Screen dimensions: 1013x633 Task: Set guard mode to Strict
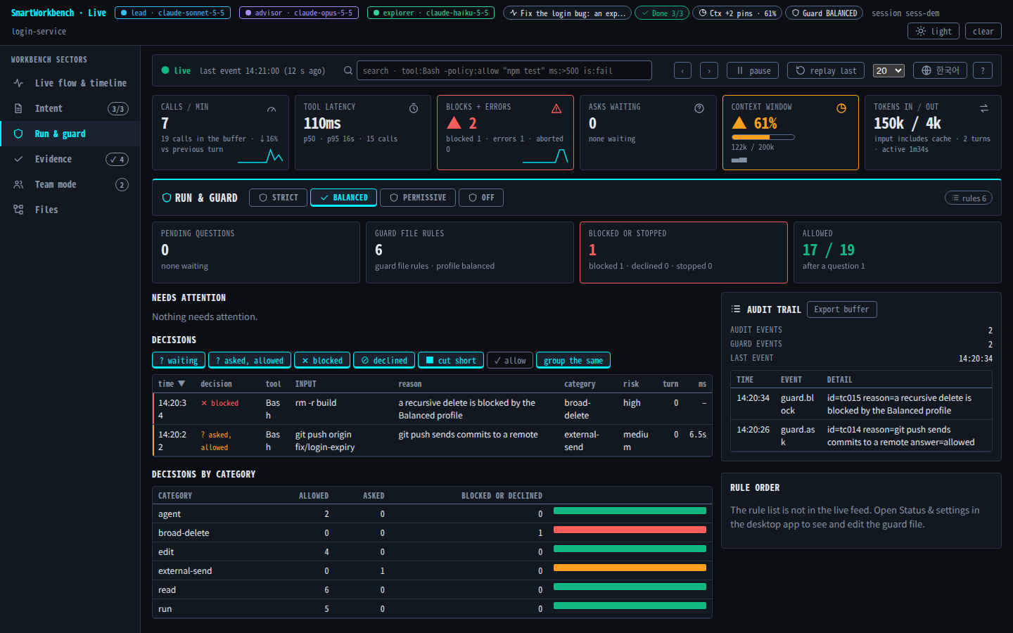[x=279, y=198]
